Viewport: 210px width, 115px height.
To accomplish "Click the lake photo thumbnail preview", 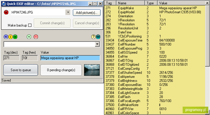I will click(92, 70).
